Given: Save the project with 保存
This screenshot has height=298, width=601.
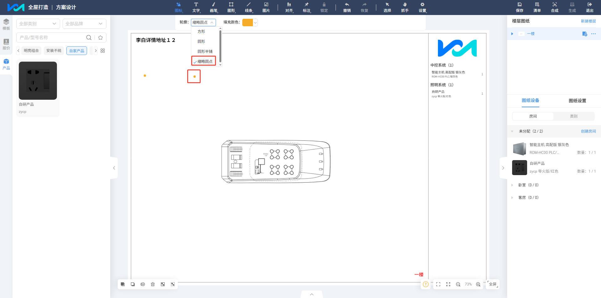Looking at the screenshot, I should pyautogui.click(x=520, y=7).
